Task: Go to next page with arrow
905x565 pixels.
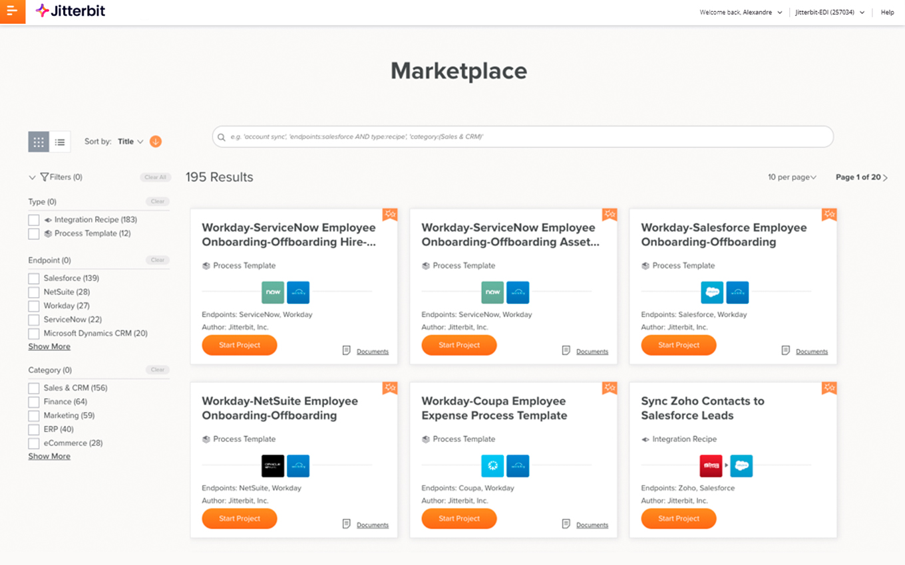Action: click(x=885, y=177)
